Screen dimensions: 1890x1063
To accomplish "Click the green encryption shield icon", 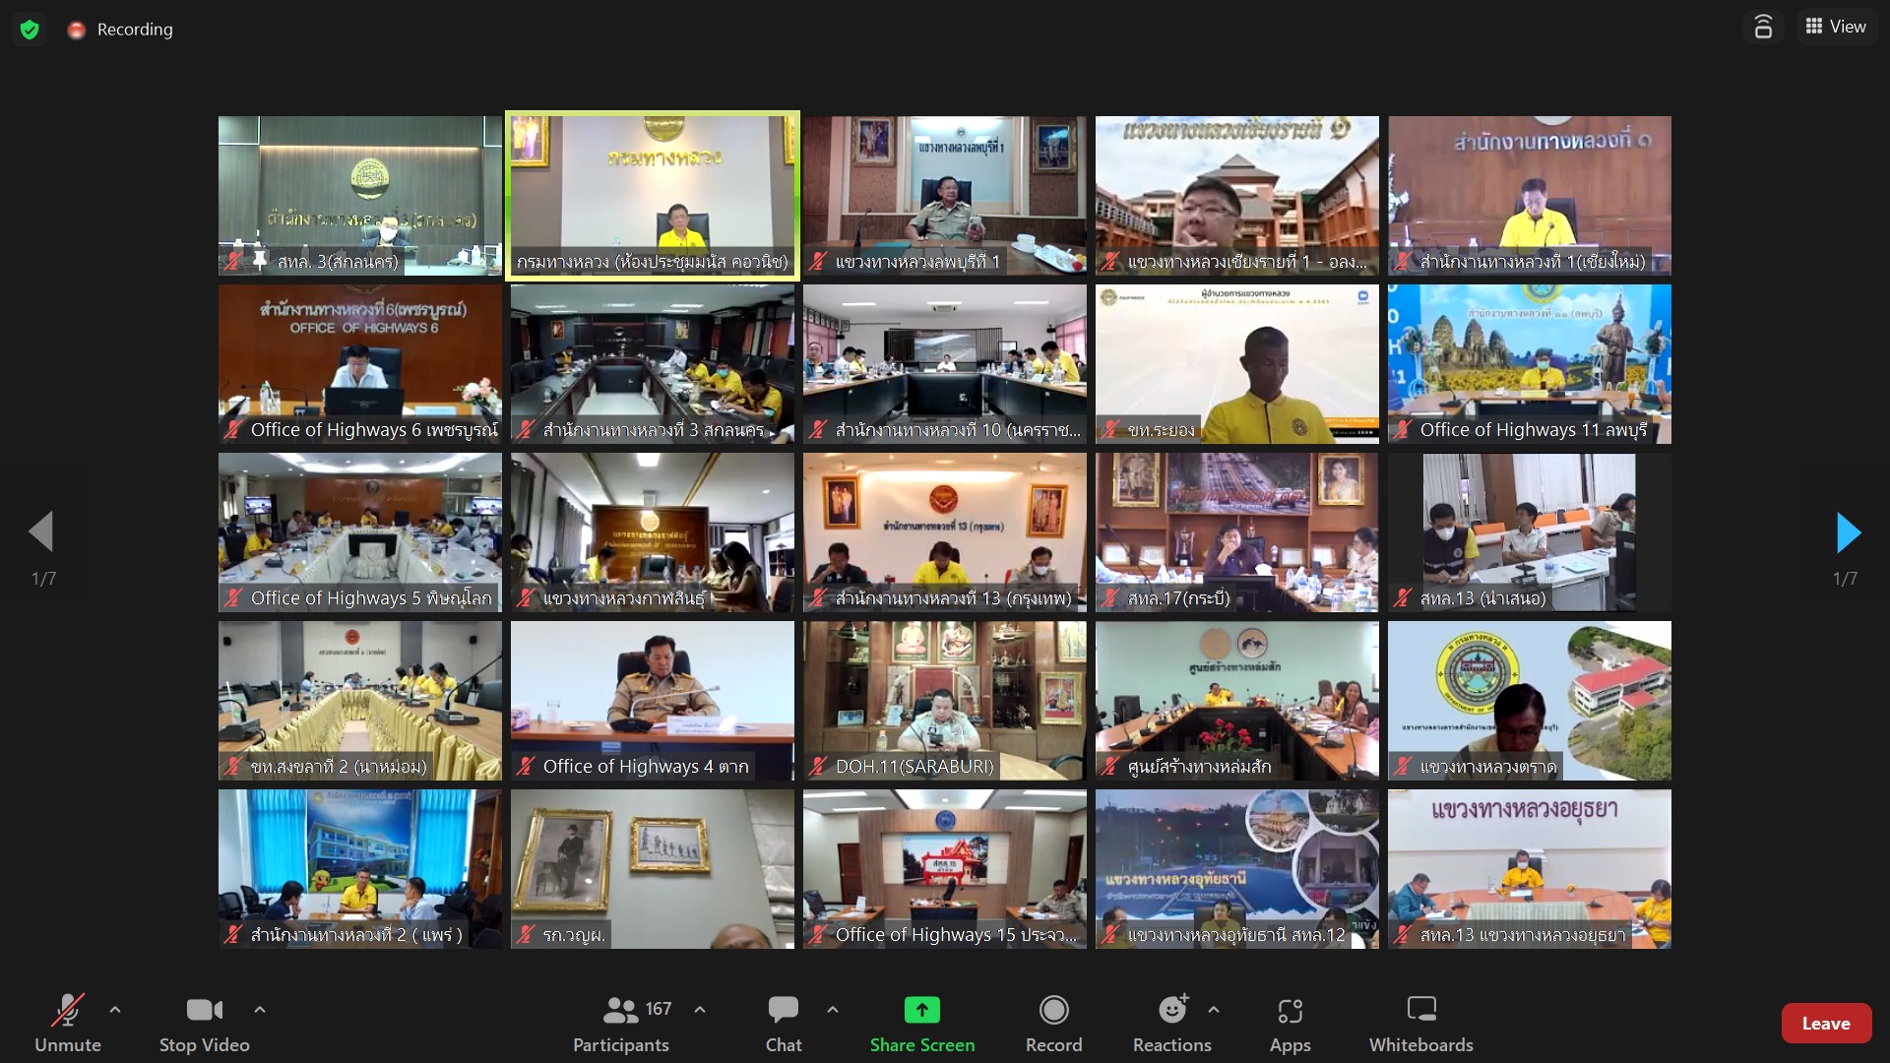I will tap(30, 30).
